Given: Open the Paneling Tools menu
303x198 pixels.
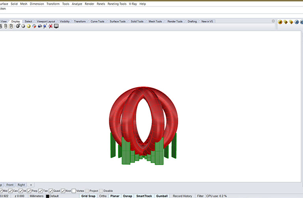Looking at the screenshot, I should pos(117,4).
